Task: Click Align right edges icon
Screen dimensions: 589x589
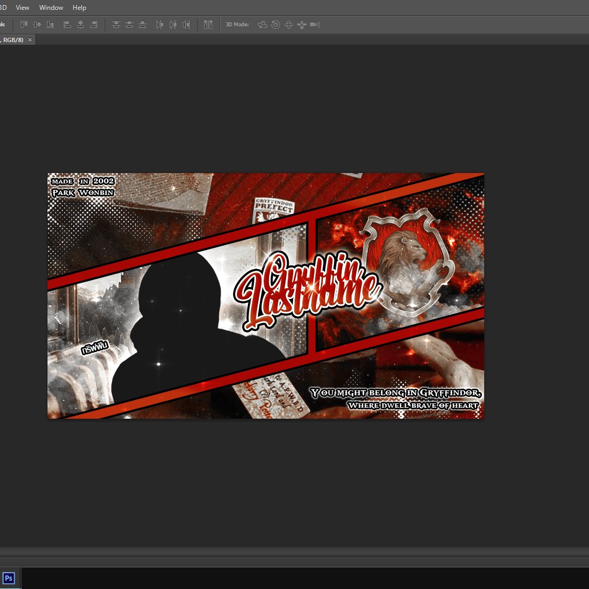Action: (93, 25)
